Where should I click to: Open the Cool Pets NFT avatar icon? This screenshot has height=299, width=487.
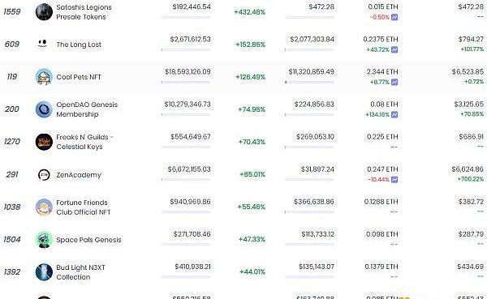(44, 77)
